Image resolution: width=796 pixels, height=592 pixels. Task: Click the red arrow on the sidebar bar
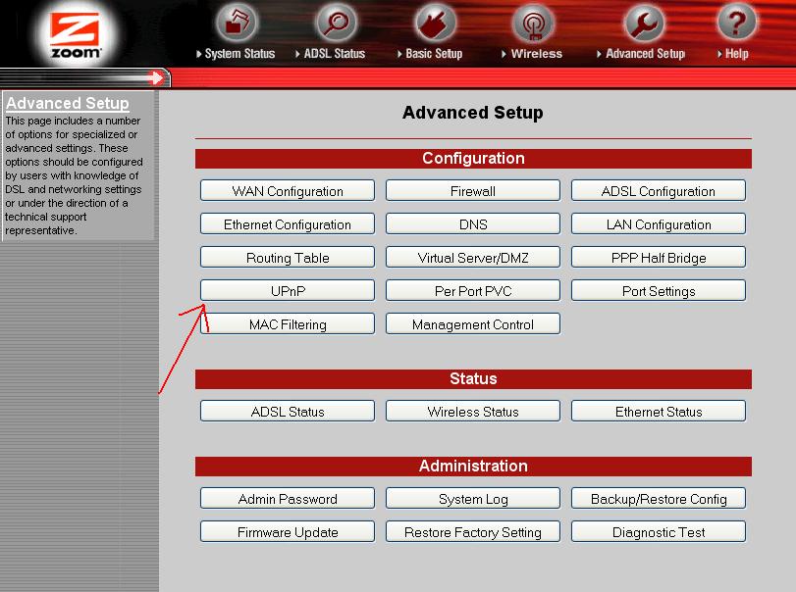[x=156, y=78]
